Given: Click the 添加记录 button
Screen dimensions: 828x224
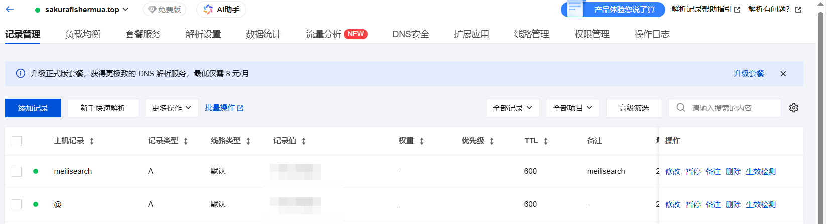Looking at the screenshot, I should tap(33, 108).
